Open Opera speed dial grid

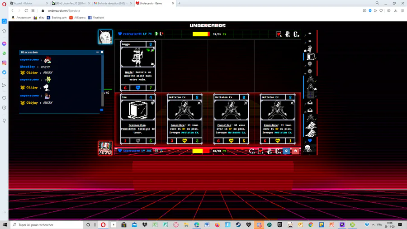(x=33, y=11)
